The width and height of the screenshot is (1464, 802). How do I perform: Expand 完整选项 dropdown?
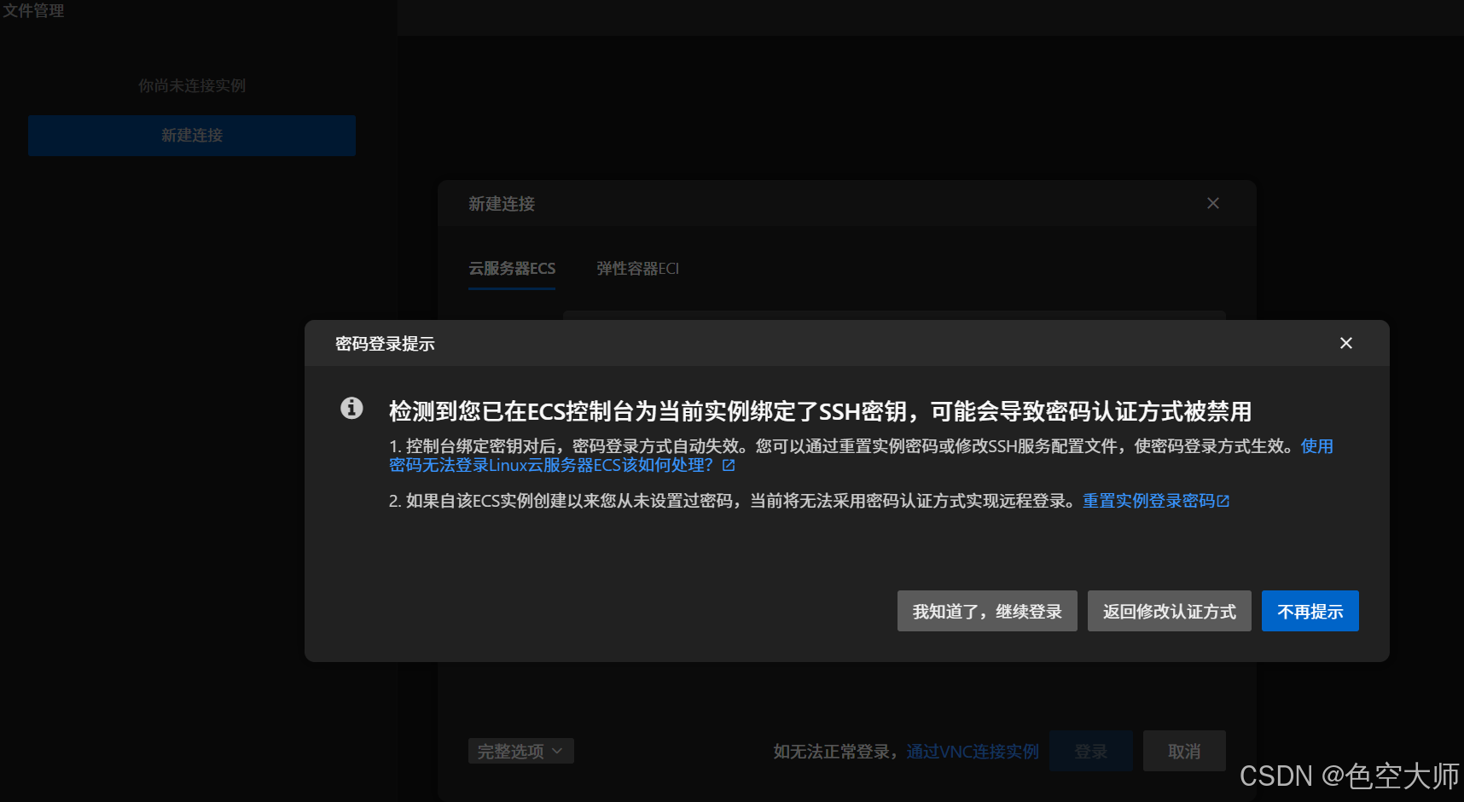point(520,751)
